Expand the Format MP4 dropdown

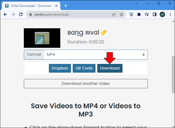point(95,54)
